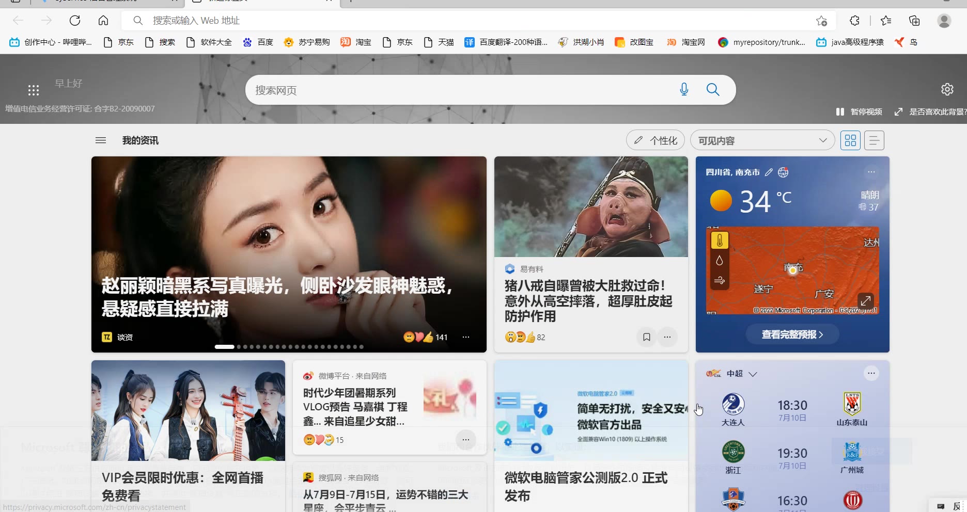Go to browser home page icon

coord(103,21)
